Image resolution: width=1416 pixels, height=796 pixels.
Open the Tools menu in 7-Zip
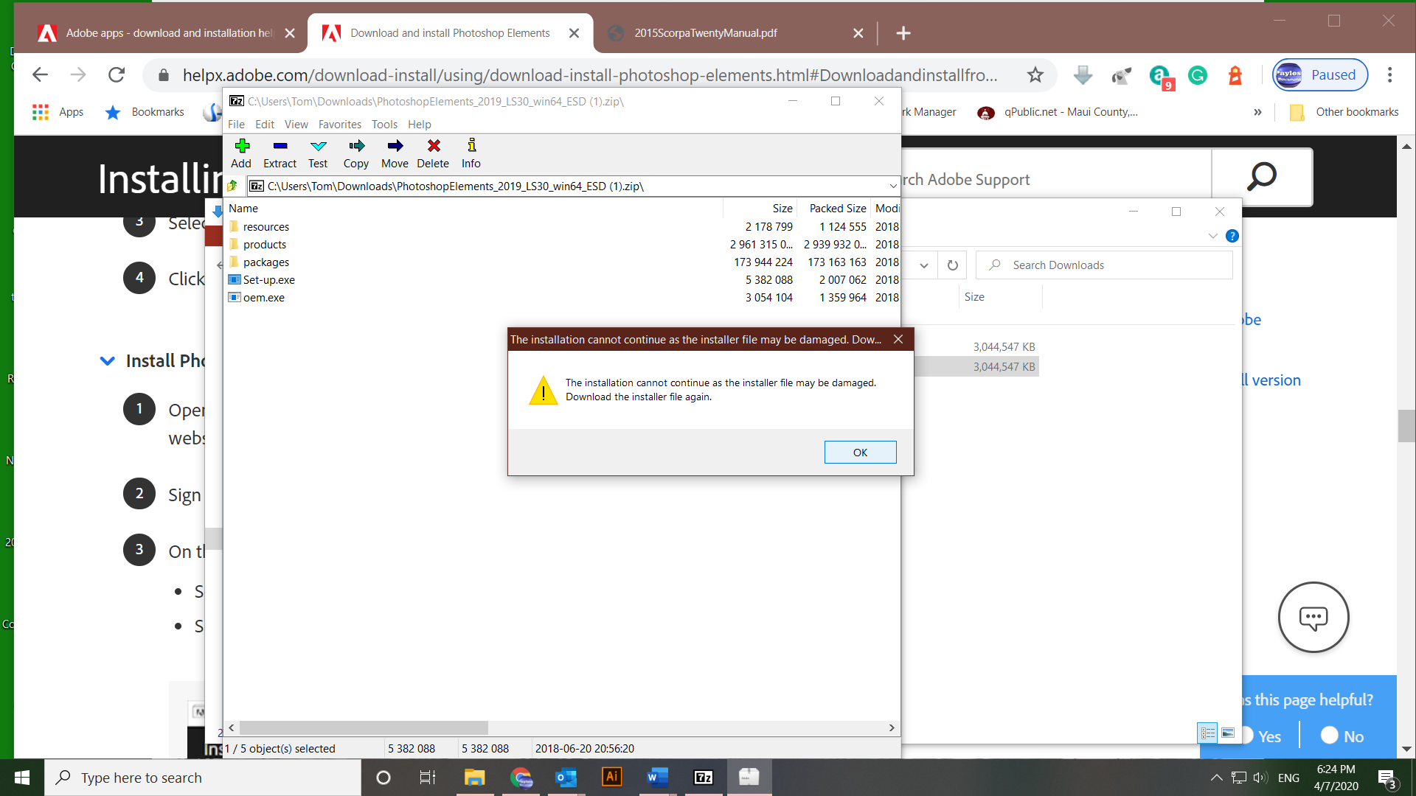pyautogui.click(x=384, y=124)
